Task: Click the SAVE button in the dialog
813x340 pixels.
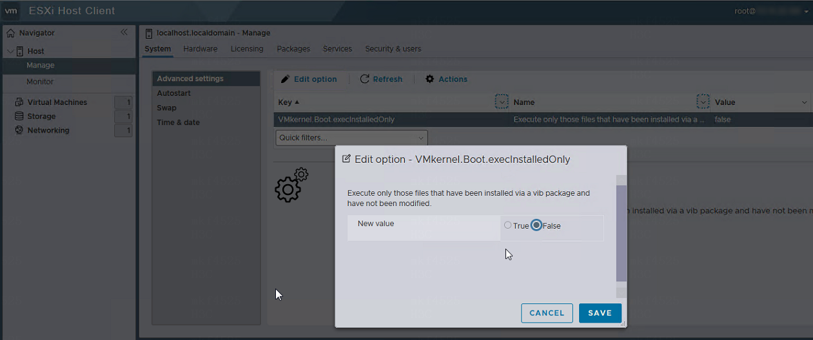Action: point(600,313)
